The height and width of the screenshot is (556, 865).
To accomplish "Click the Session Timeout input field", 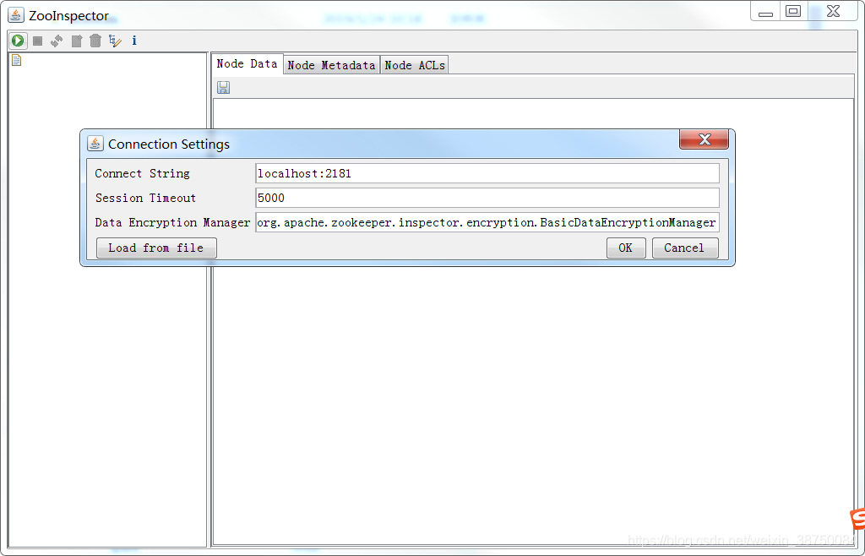I will pos(487,198).
